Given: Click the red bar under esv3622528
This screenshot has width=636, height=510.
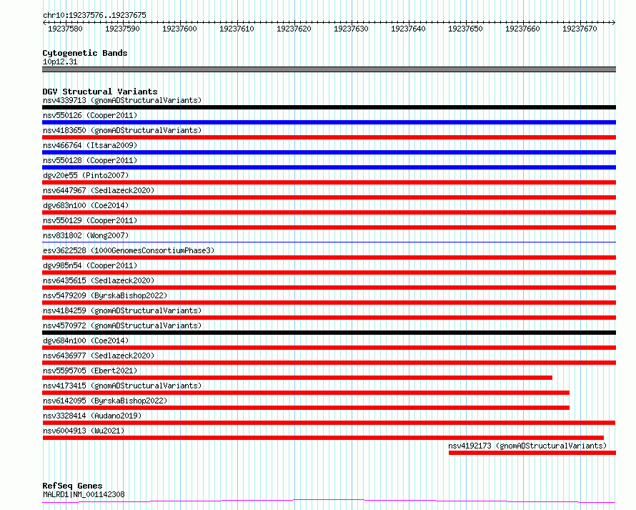Looking at the screenshot, I should pyautogui.click(x=329, y=258).
